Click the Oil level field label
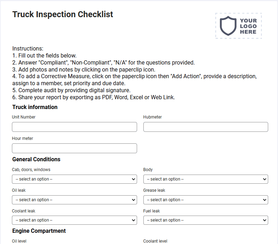This screenshot has height=244, width=278. (19, 241)
